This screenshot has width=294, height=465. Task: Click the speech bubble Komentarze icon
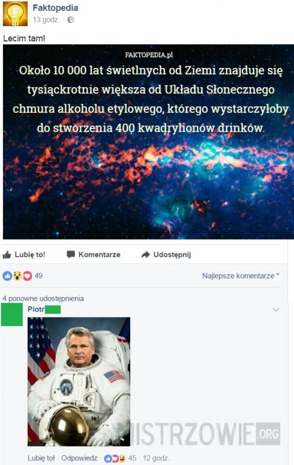pyautogui.click(x=70, y=255)
